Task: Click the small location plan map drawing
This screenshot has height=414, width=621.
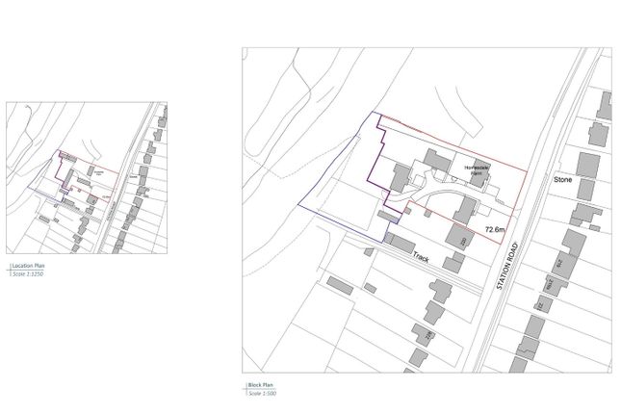Action: click(87, 178)
